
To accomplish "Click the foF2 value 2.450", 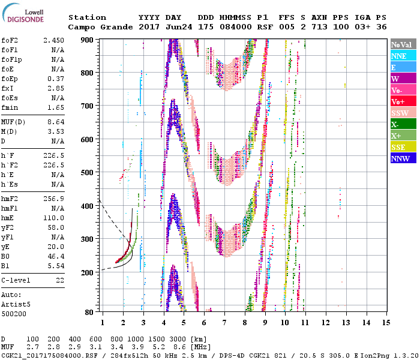I will coord(53,40).
